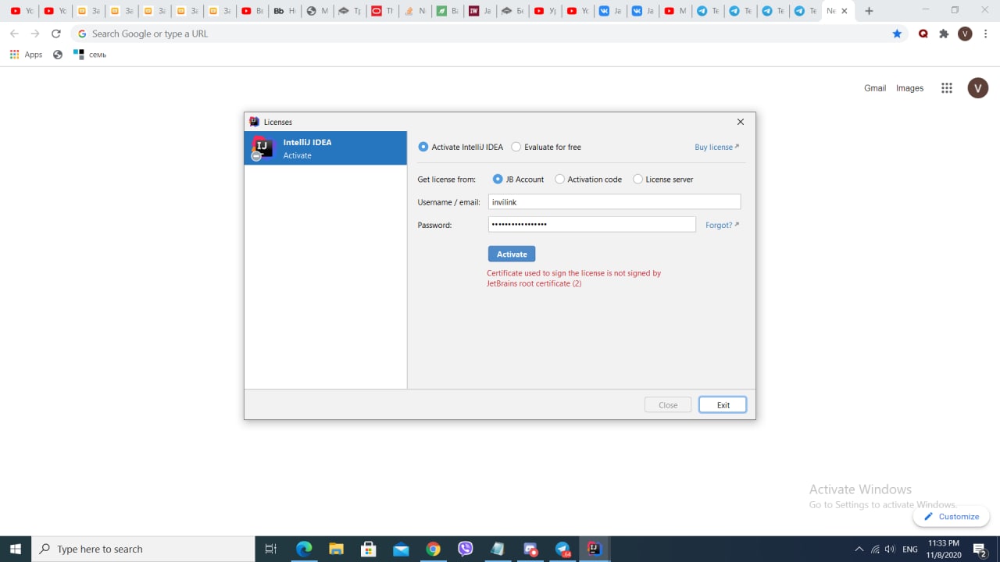Show hidden system tray icons
The height and width of the screenshot is (562, 1000).
tap(859, 549)
